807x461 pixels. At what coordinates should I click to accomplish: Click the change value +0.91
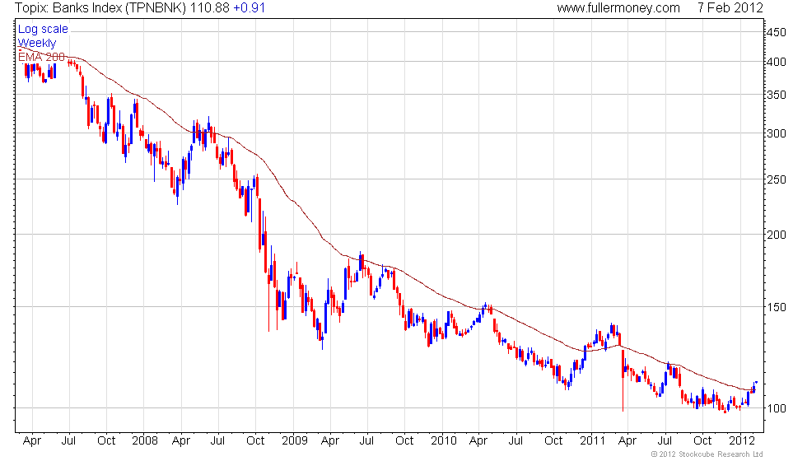click(x=249, y=7)
